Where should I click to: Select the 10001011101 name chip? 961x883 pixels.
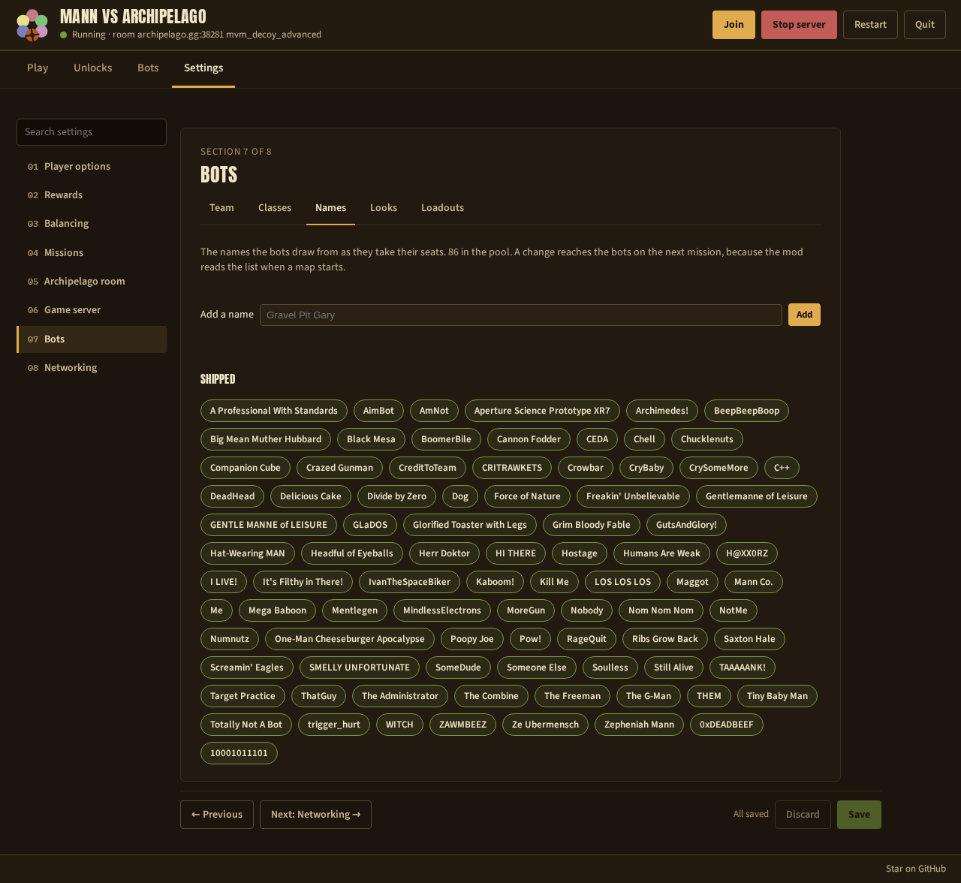[x=239, y=753]
